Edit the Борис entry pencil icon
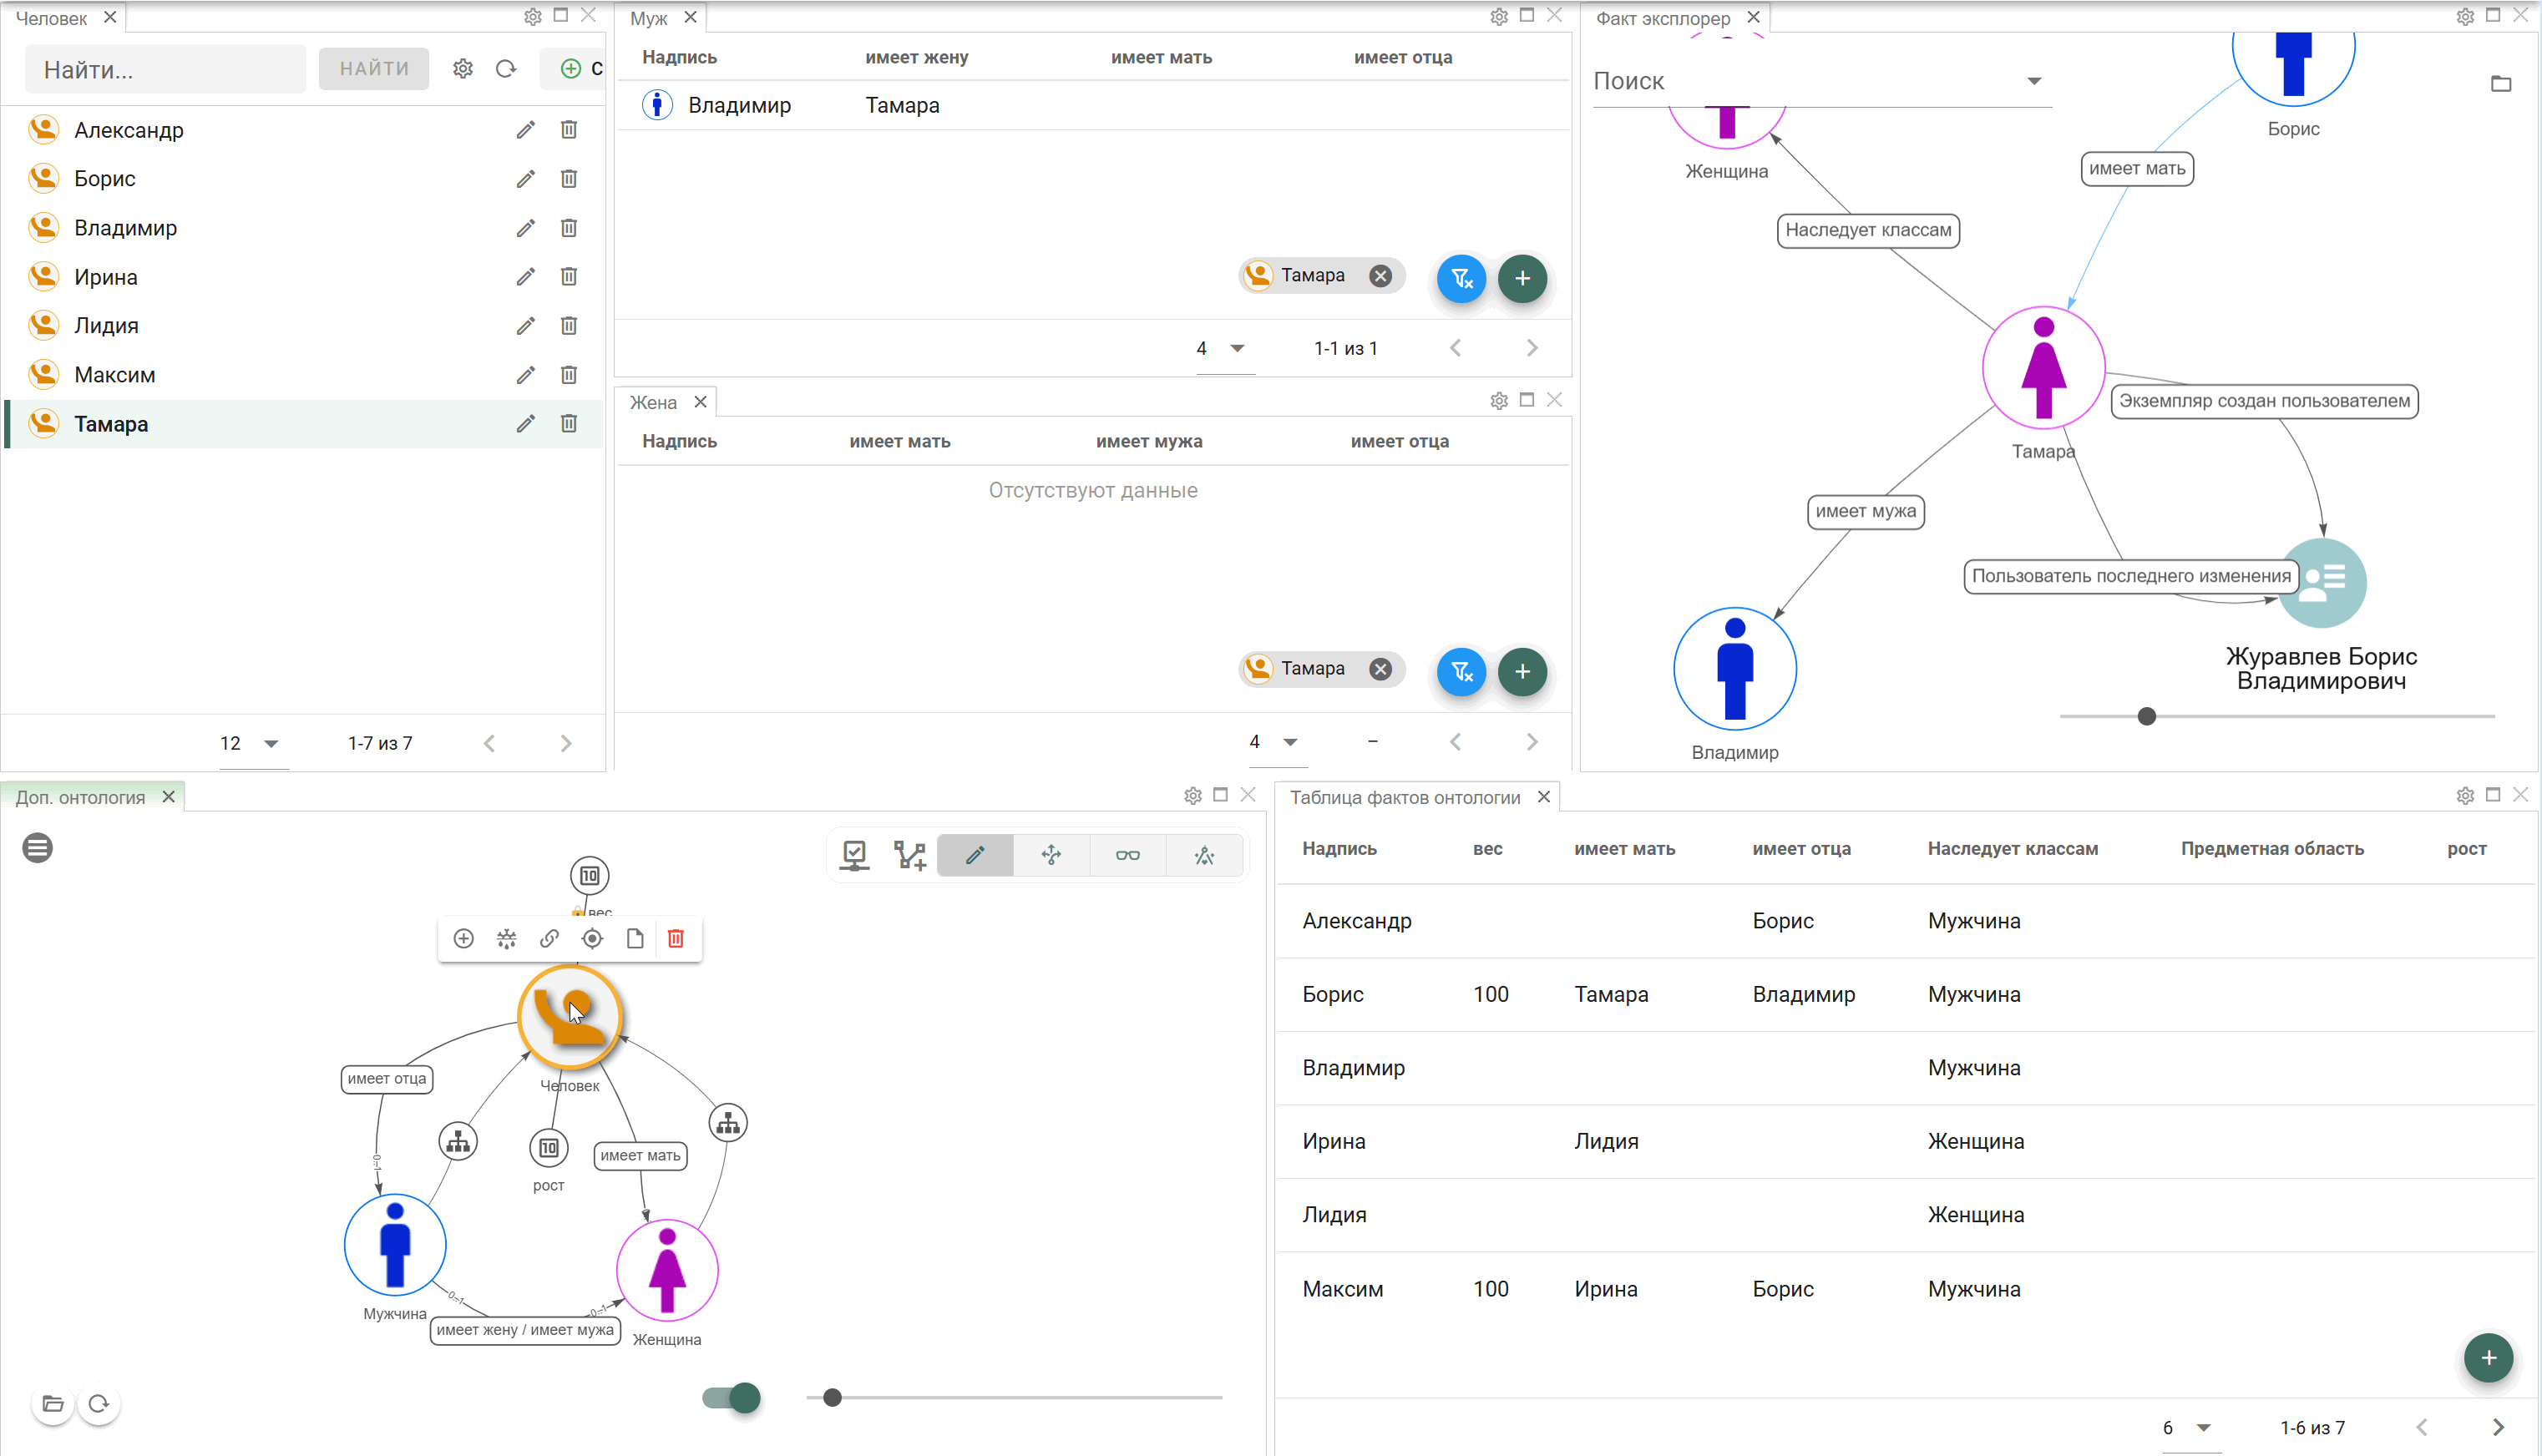Screen dimensions: 2542x1456 (x=526, y=179)
